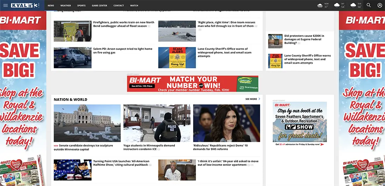Click the right Bi-Mart Save Big ad
Image resolution: width=385 pixels, height=186 pixels.
pos(362,98)
